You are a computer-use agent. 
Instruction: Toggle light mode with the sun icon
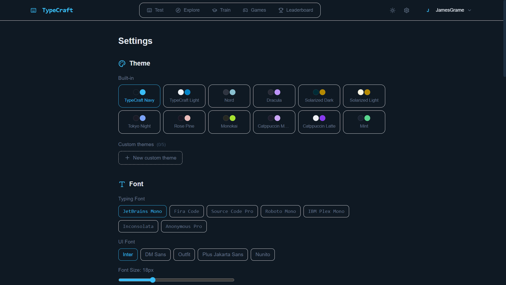pos(392,10)
